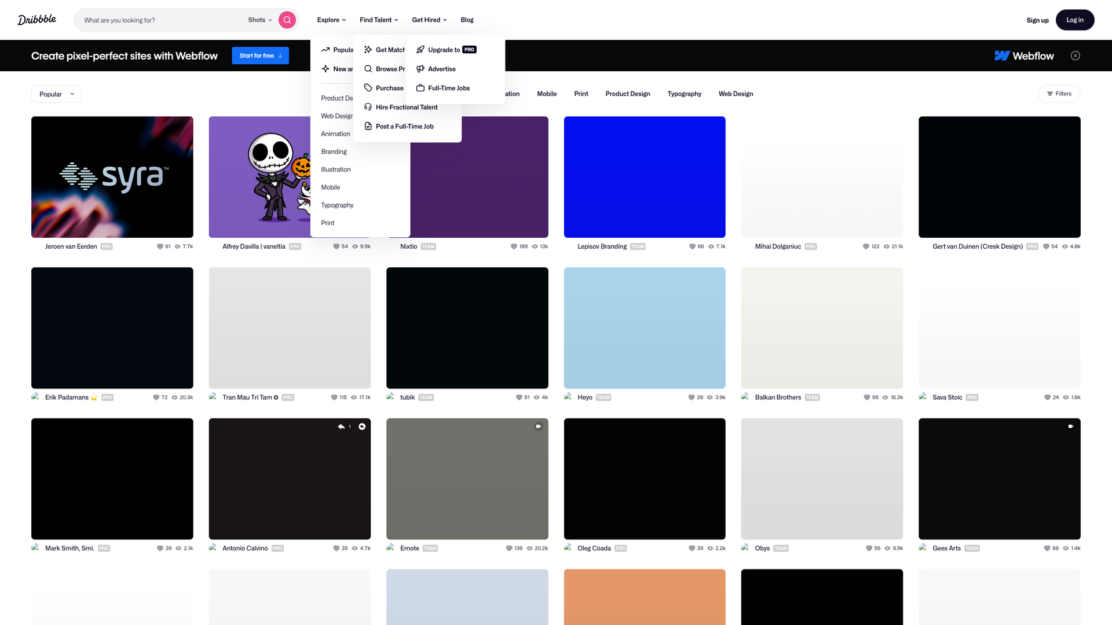Select the pink search icon
1112x625 pixels.
(287, 19)
